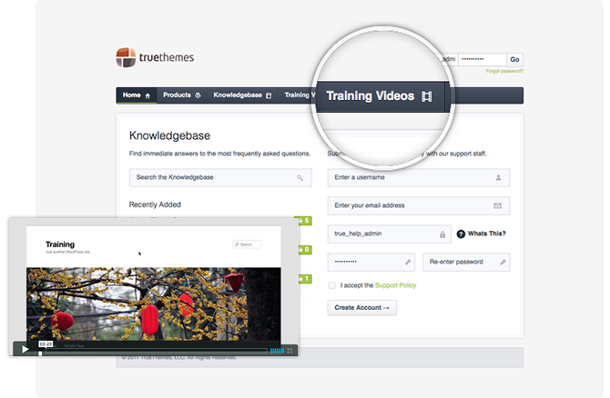This screenshot has width=610, height=398.
Task: Click the magnifier icon in Knowledgebase search
Action: click(x=300, y=177)
